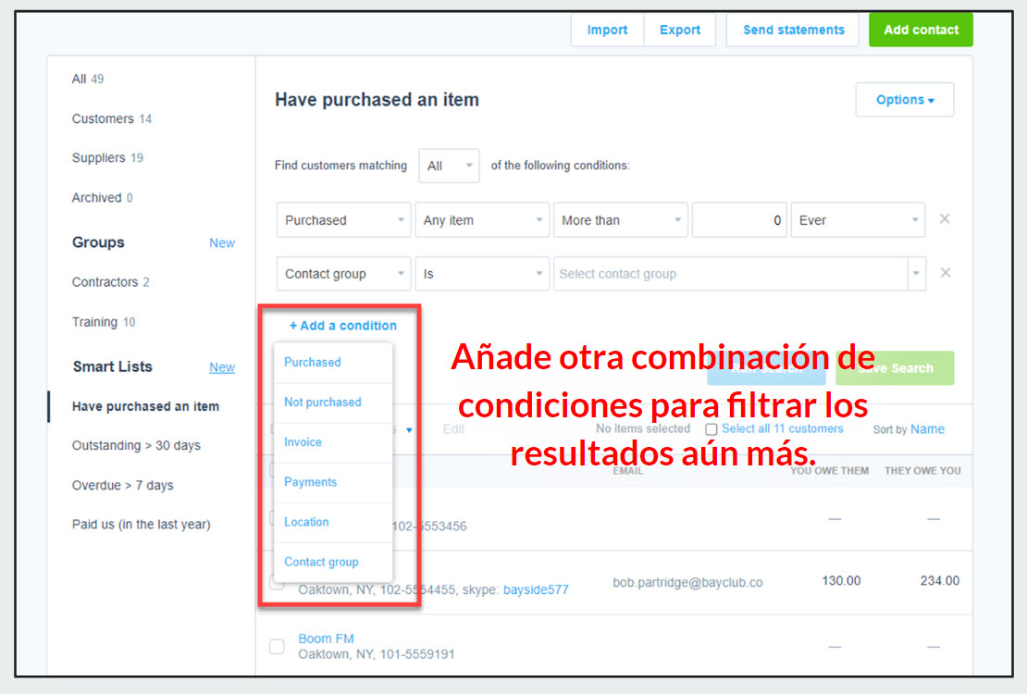
Task: Create a New Smart List via link
Action: tap(222, 367)
